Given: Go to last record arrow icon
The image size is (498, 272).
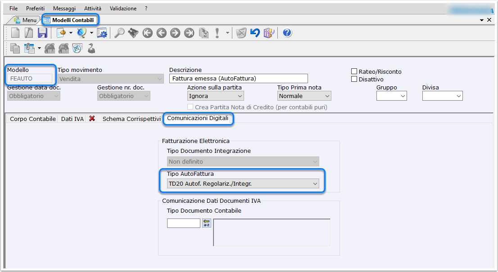Looking at the screenshot, I should coord(189,33).
